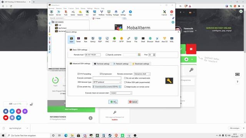Focus the Remote host field
Viewport: 246px width, 138px height.
[93, 54]
